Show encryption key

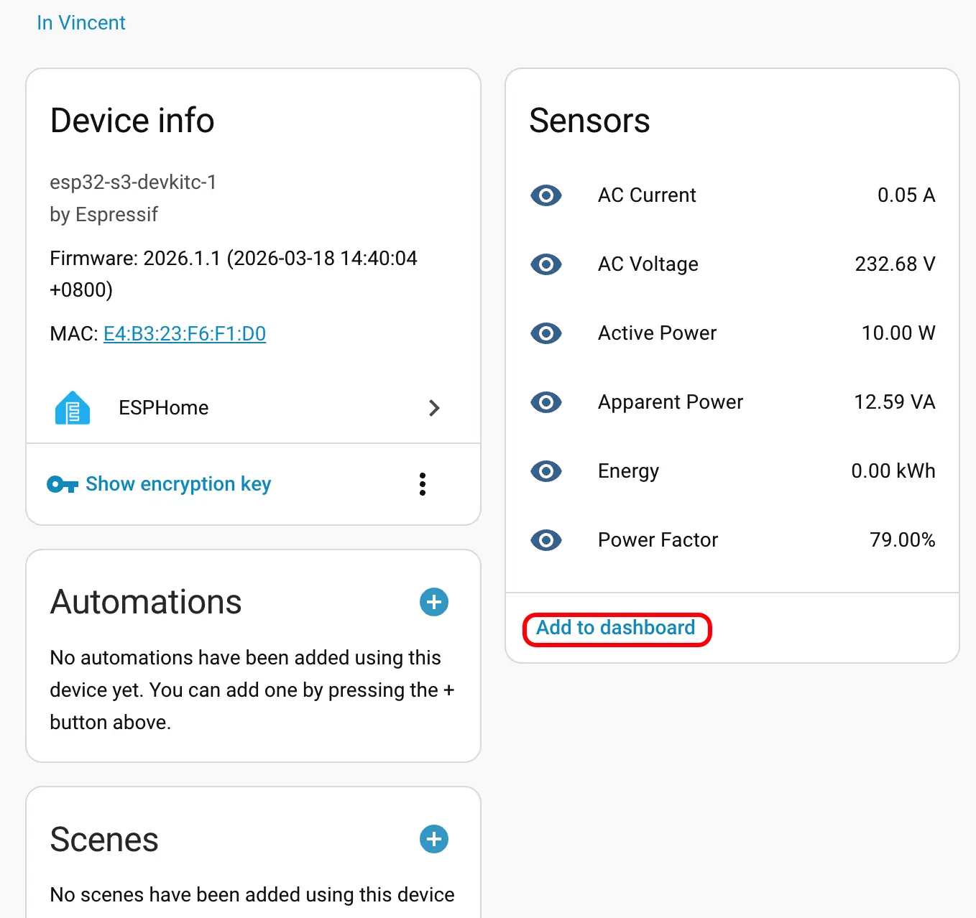(178, 484)
